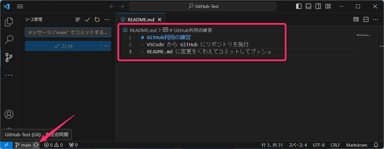Toggle the secondary side bar layout button
Screen dimensions: 384x149
pos(318,6)
